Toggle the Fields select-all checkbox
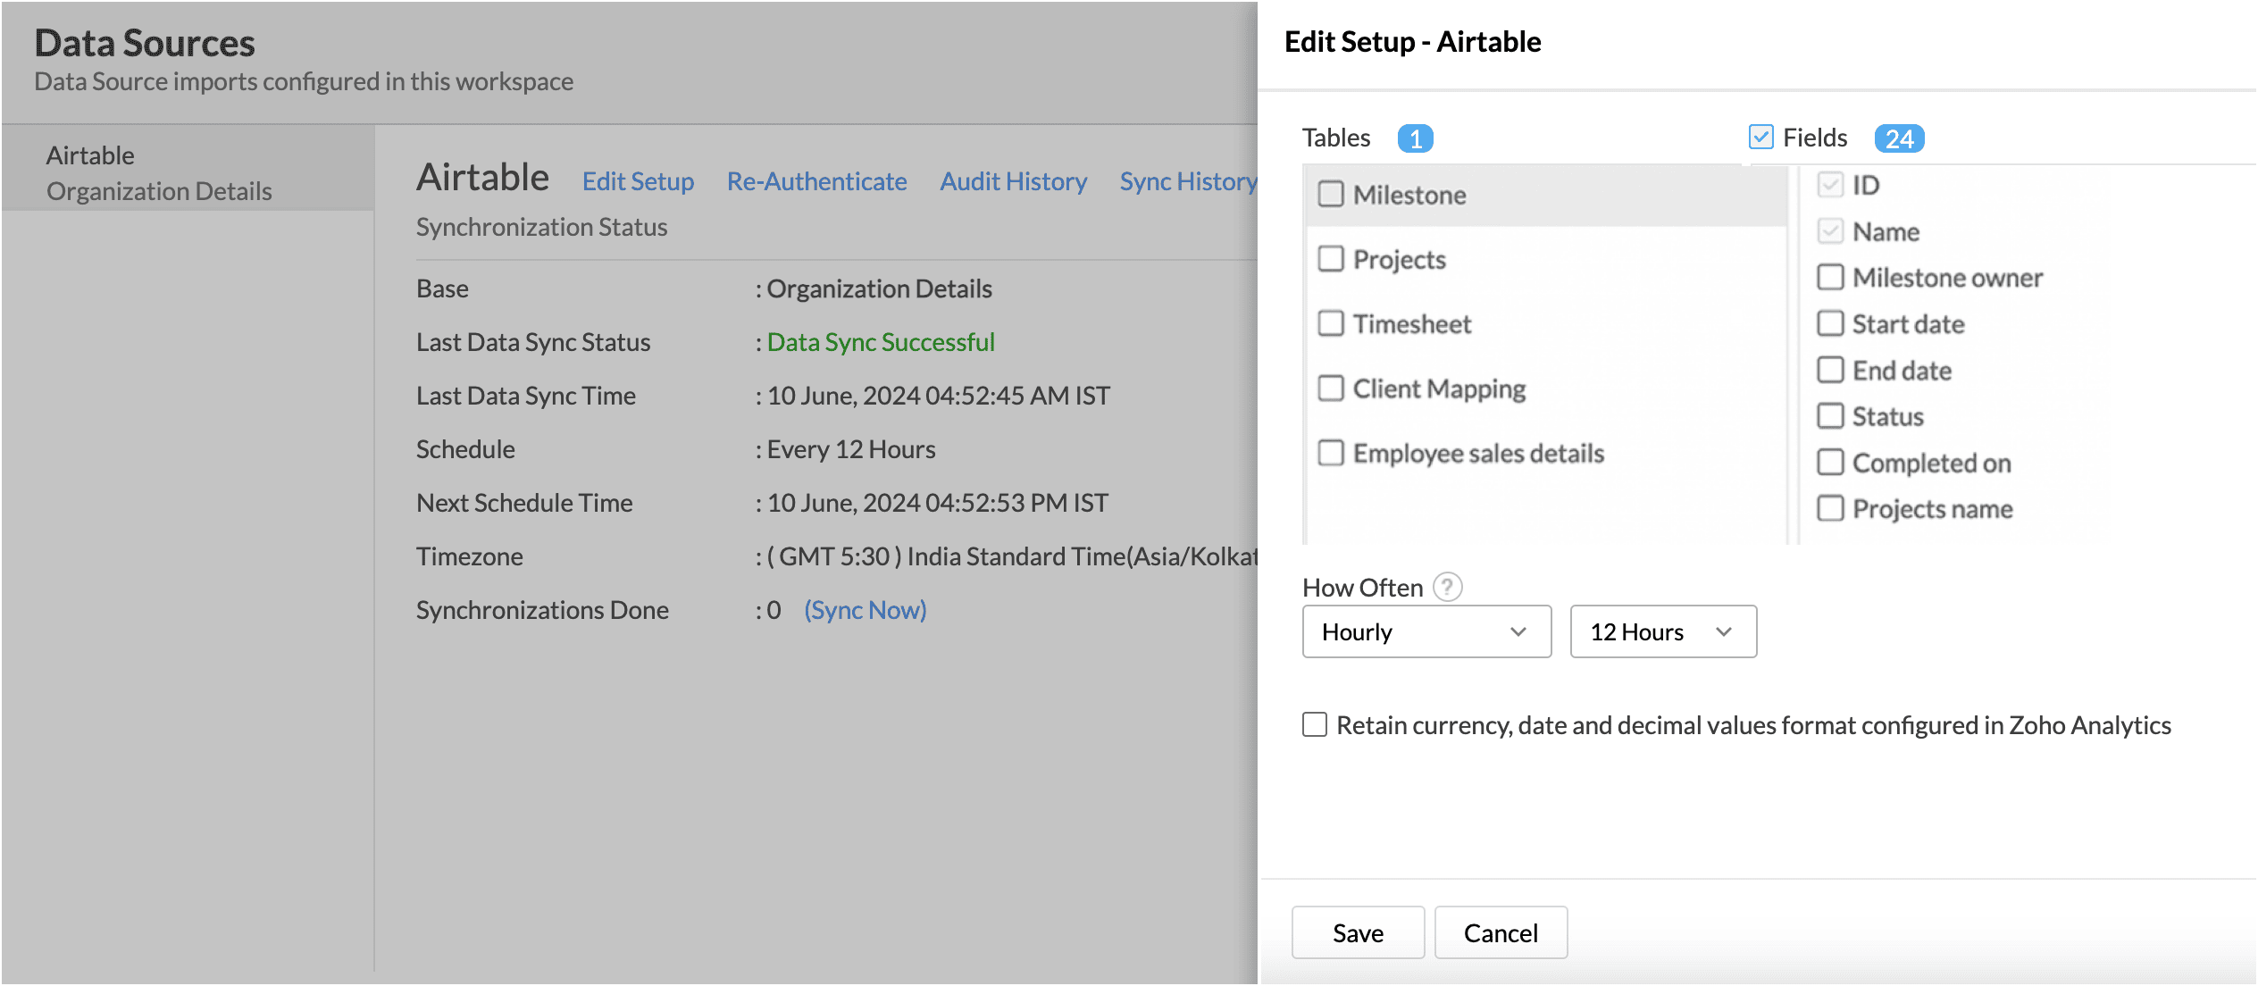 (1760, 137)
